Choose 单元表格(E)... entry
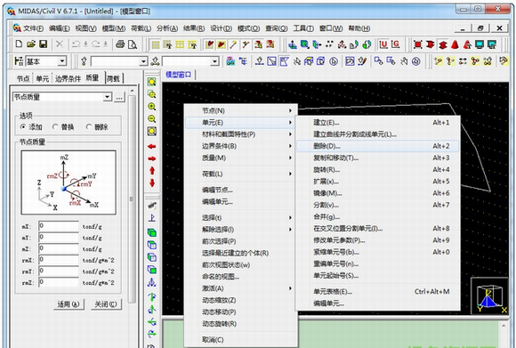Screen dimensions: 516x348 pos(378,292)
